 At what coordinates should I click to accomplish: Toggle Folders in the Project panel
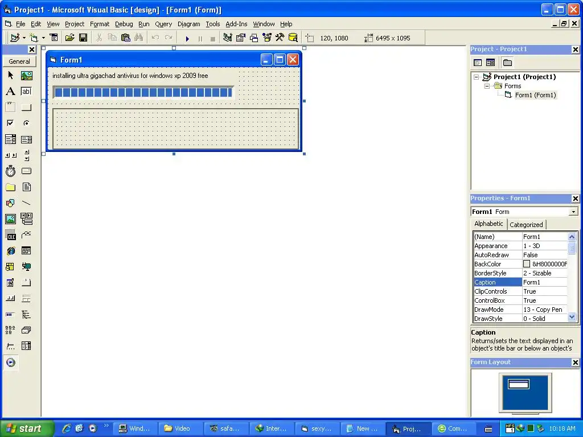507,63
